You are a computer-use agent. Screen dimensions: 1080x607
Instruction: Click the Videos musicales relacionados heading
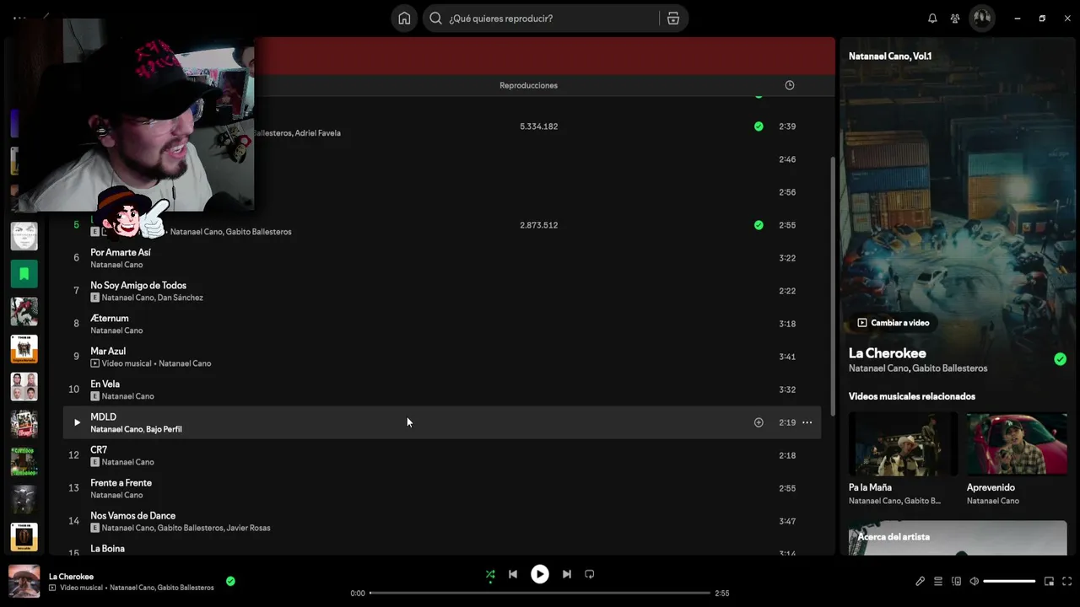click(912, 396)
